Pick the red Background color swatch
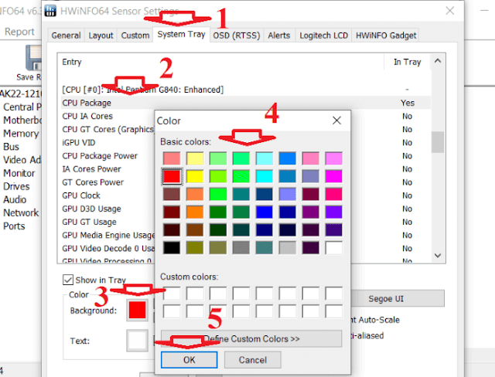This screenshot has height=377, width=495. 138,310
